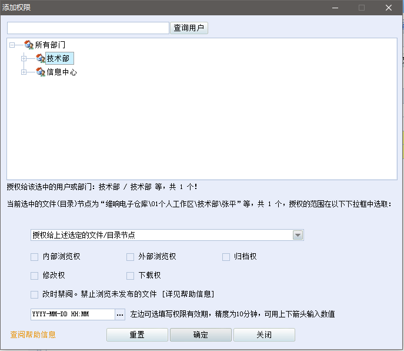The width and height of the screenshot is (404, 351).
Task: Enable the 内部浏览权 checkbox
Action: coord(34,257)
